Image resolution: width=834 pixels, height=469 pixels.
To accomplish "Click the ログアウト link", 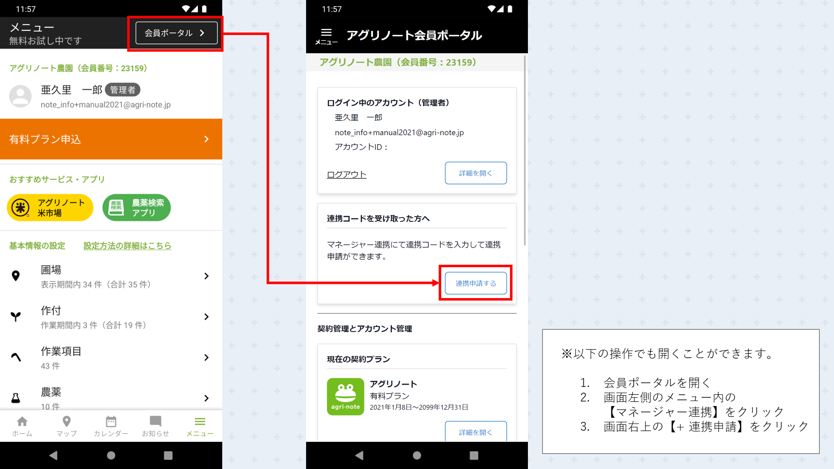I will [x=347, y=174].
